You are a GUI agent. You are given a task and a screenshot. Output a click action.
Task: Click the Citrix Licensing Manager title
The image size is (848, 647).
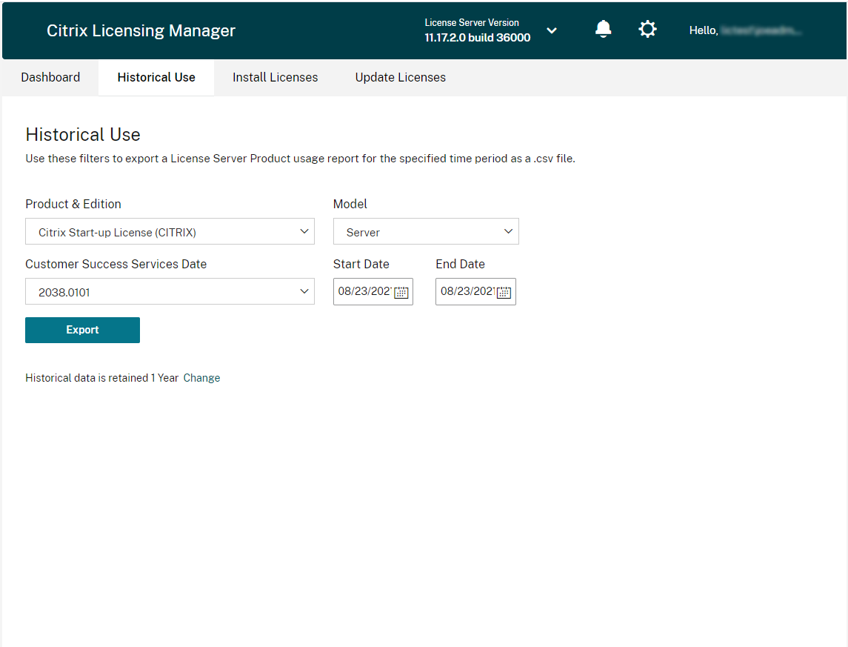(141, 30)
